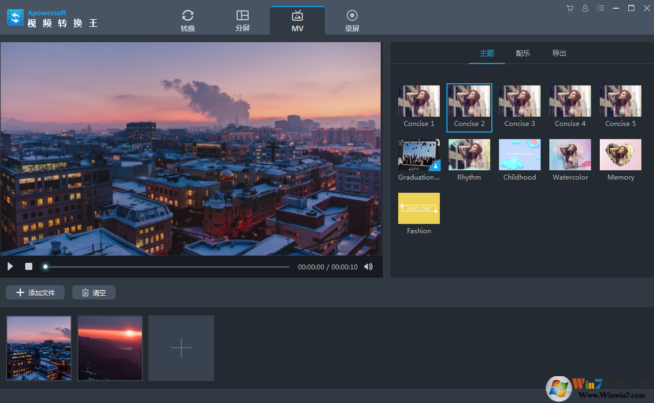Open the shopping cart icon in the title bar

point(570,8)
